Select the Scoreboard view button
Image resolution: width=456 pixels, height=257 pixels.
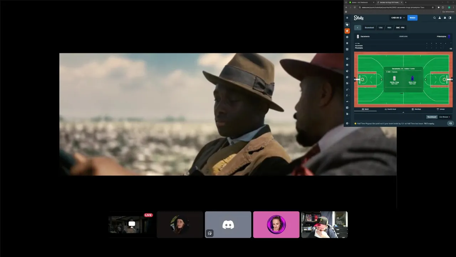[x=432, y=117]
